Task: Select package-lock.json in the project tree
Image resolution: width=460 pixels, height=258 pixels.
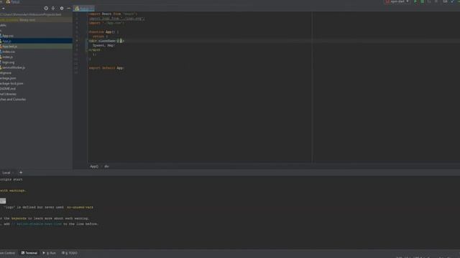Action: click(x=11, y=83)
